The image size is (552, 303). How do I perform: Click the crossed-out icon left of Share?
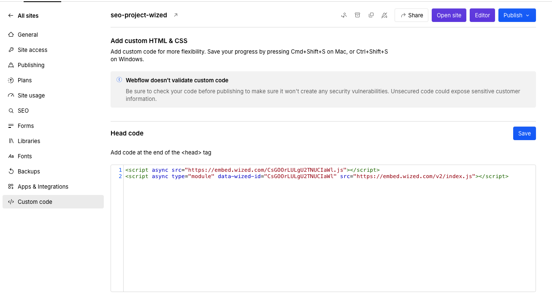pyautogui.click(x=384, y=15)
